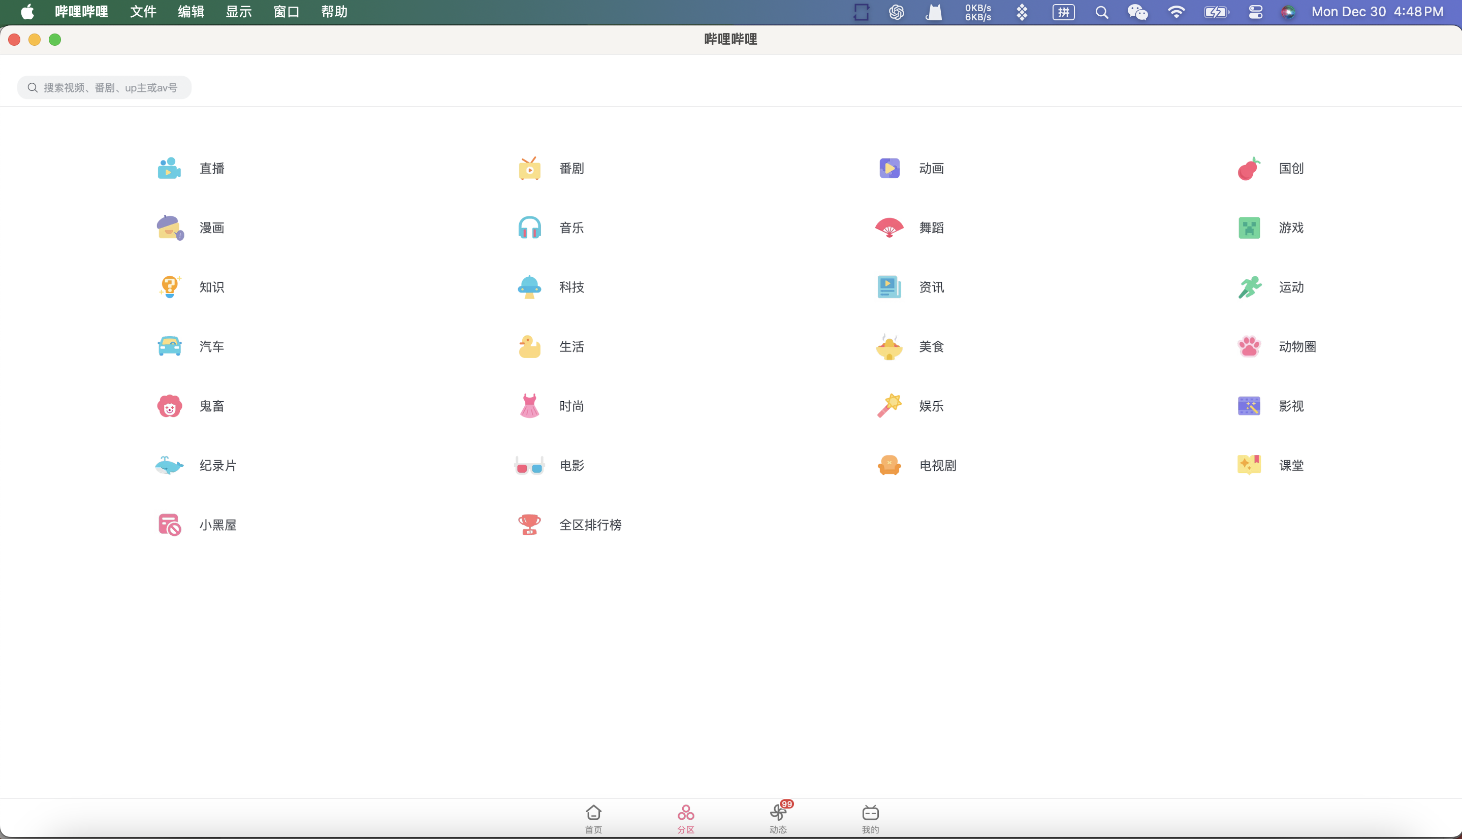Open the 直播 category label
Screen dimensions: 1462x839
click(212, 168)
